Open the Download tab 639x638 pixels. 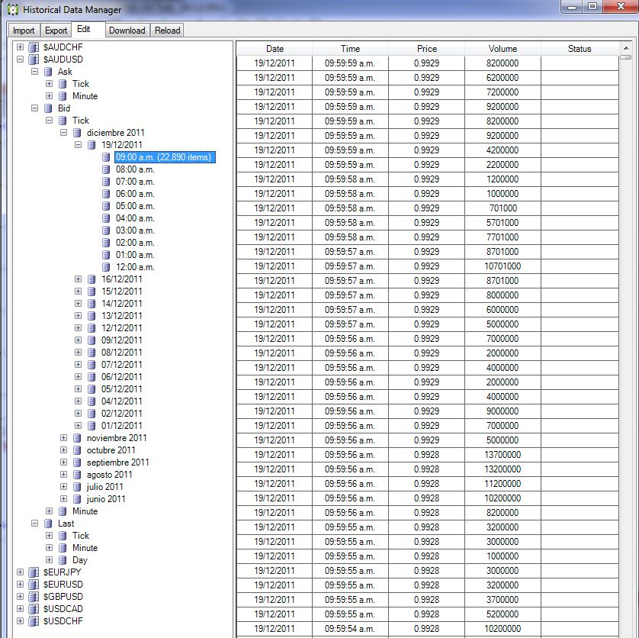click(127, 31)
